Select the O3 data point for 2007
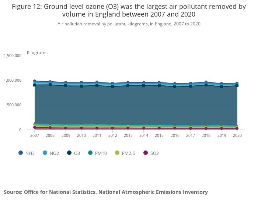This screenshot has width=258, height=202. pos(35,85)
